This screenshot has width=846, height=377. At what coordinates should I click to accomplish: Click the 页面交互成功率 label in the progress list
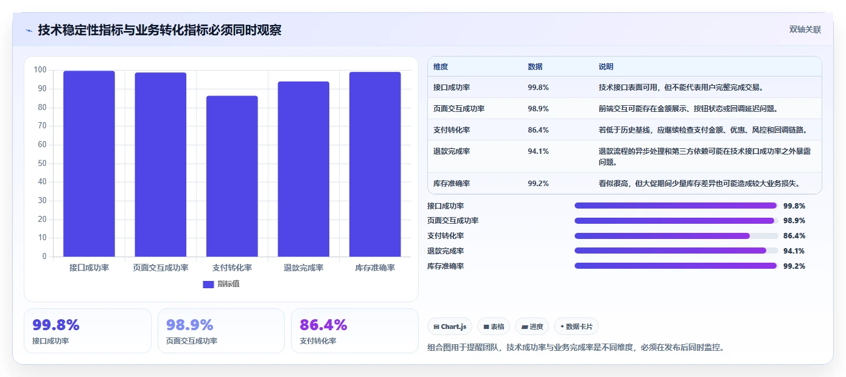point(453,221)
